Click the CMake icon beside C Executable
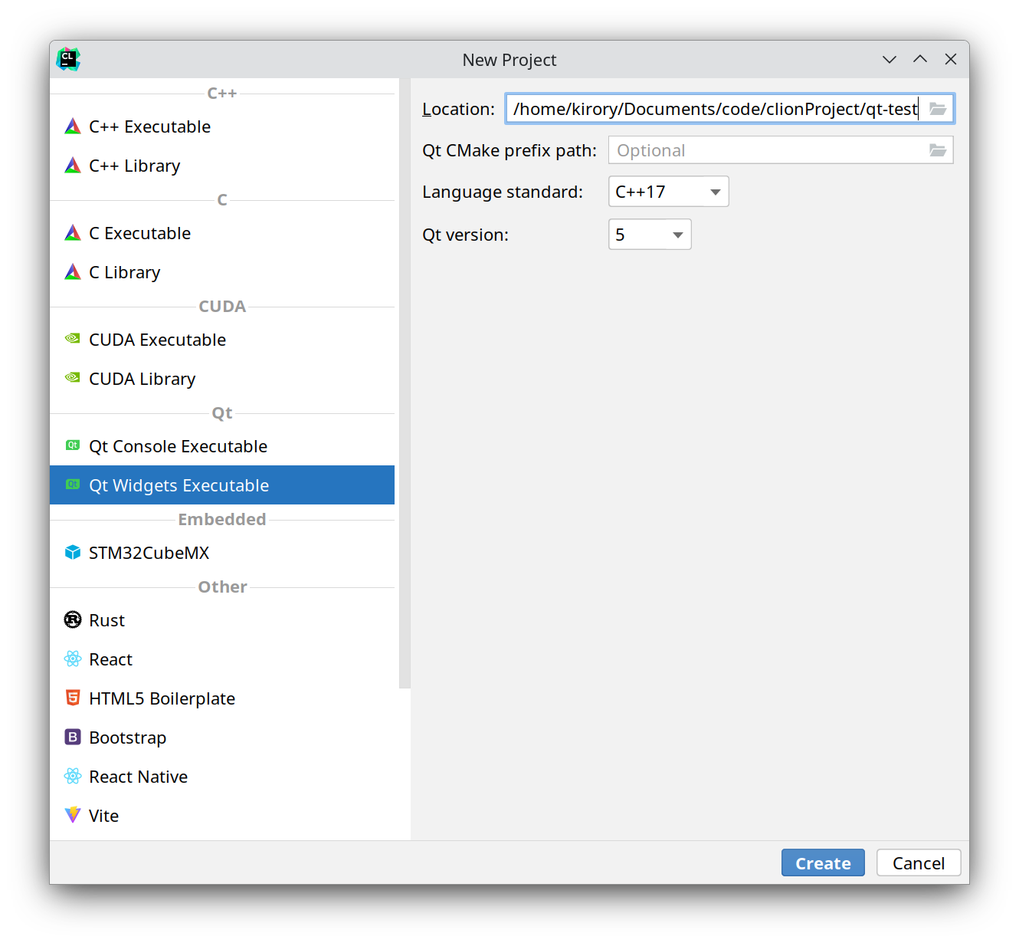 (x=73, y=233)
